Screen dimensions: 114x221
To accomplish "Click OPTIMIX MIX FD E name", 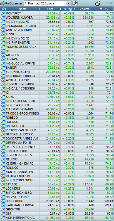I will (18, 143).
